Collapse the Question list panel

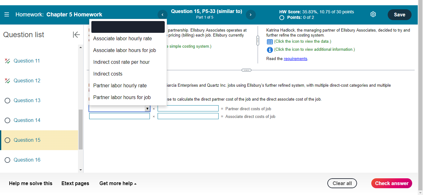[76, 35]
